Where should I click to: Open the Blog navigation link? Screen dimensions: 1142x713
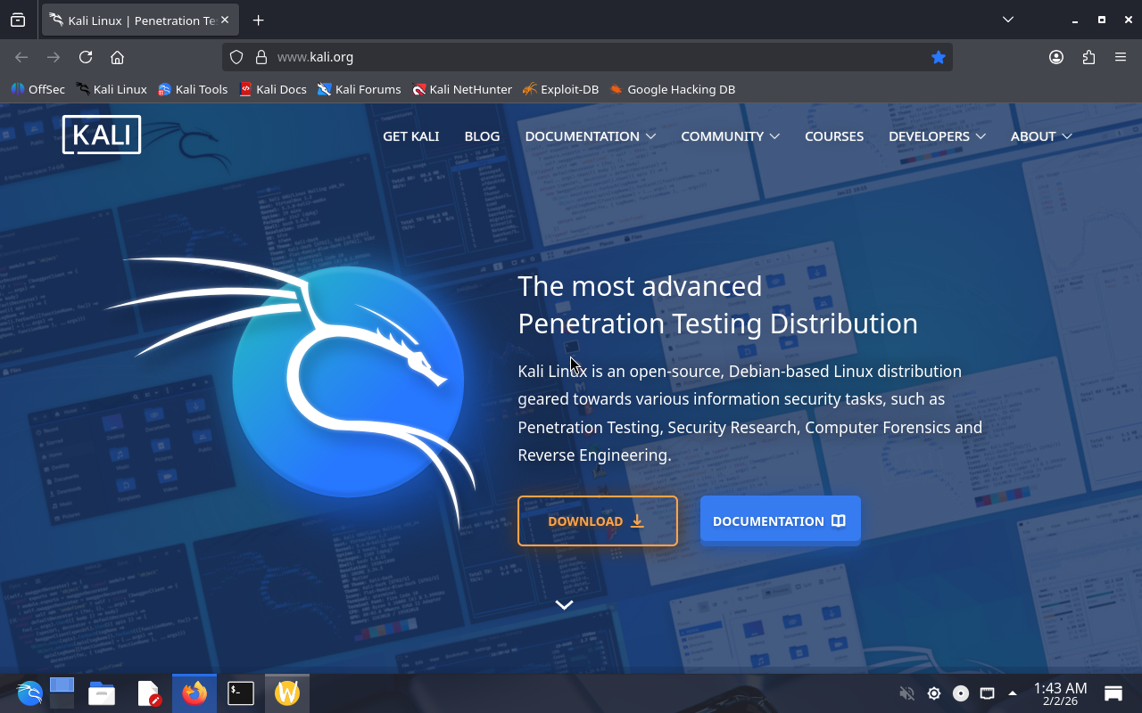[482, 136]
